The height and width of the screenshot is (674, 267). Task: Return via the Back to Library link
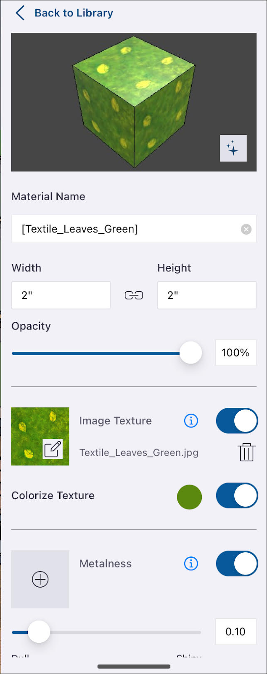click(73, 13)
